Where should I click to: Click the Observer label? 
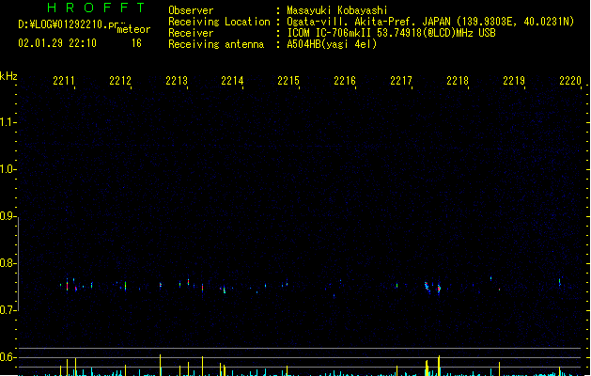[x=191, y=10]
